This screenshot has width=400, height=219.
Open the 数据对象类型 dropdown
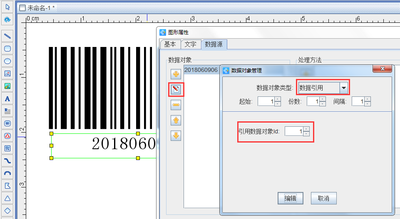(343, 88)
